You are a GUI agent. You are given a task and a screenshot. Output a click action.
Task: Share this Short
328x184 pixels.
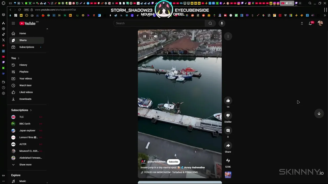pos(228,145)
